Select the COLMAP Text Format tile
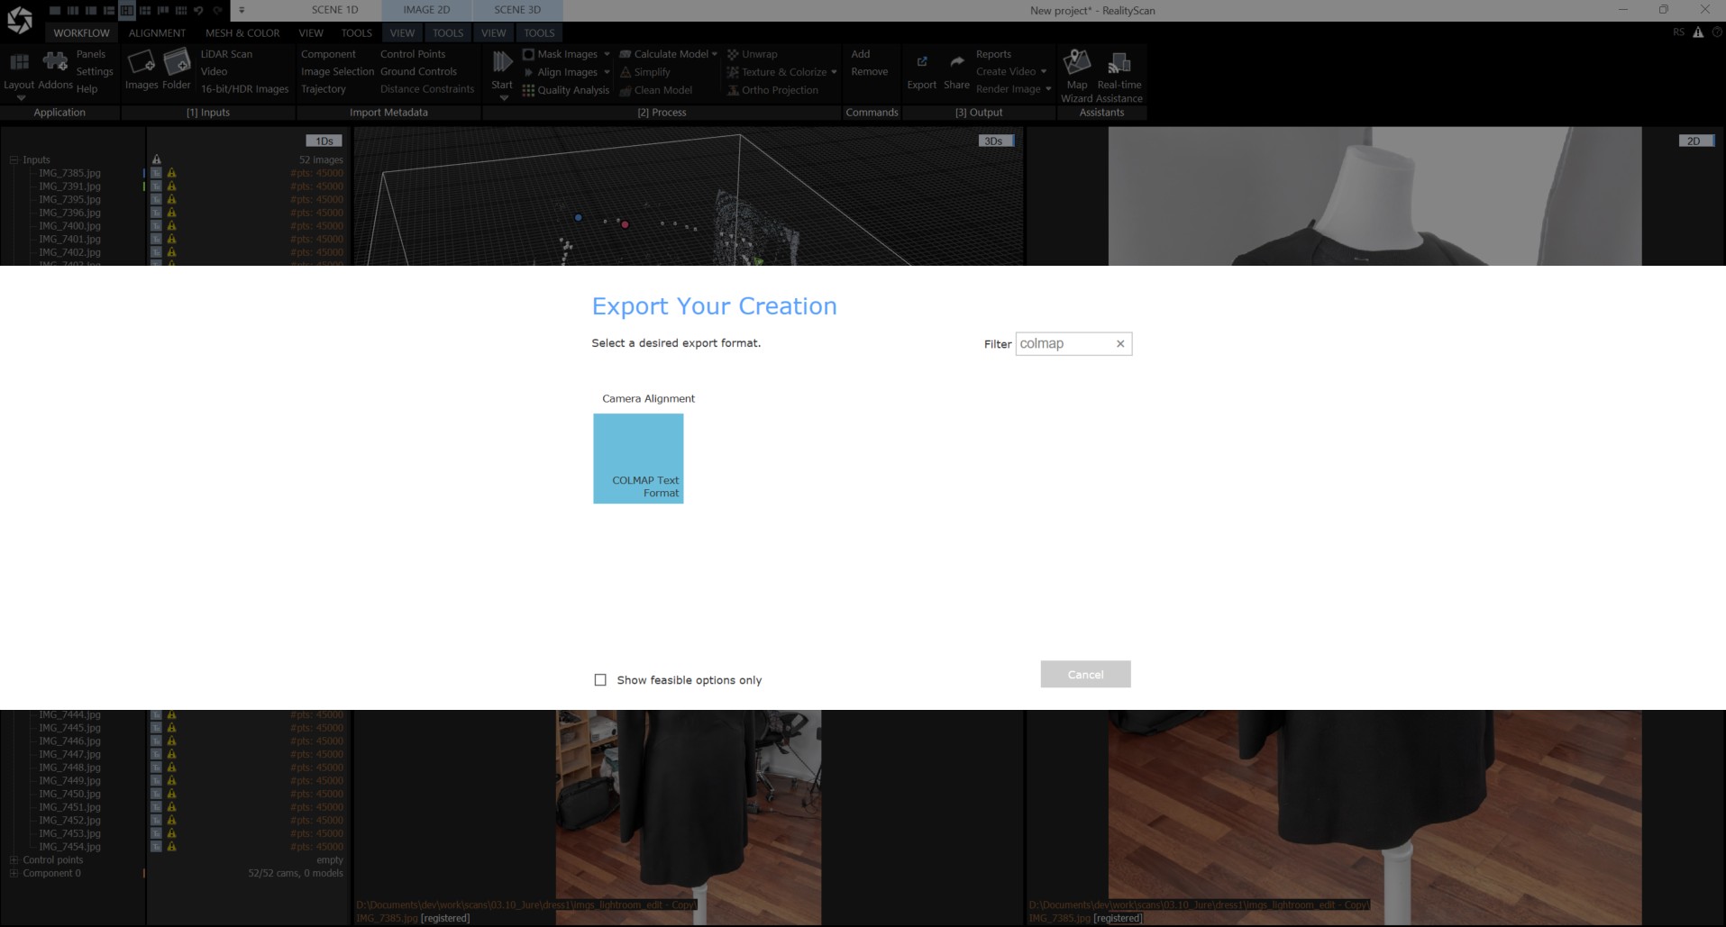The width and height of the screenshot is (1726, 927). coord(638,458)
